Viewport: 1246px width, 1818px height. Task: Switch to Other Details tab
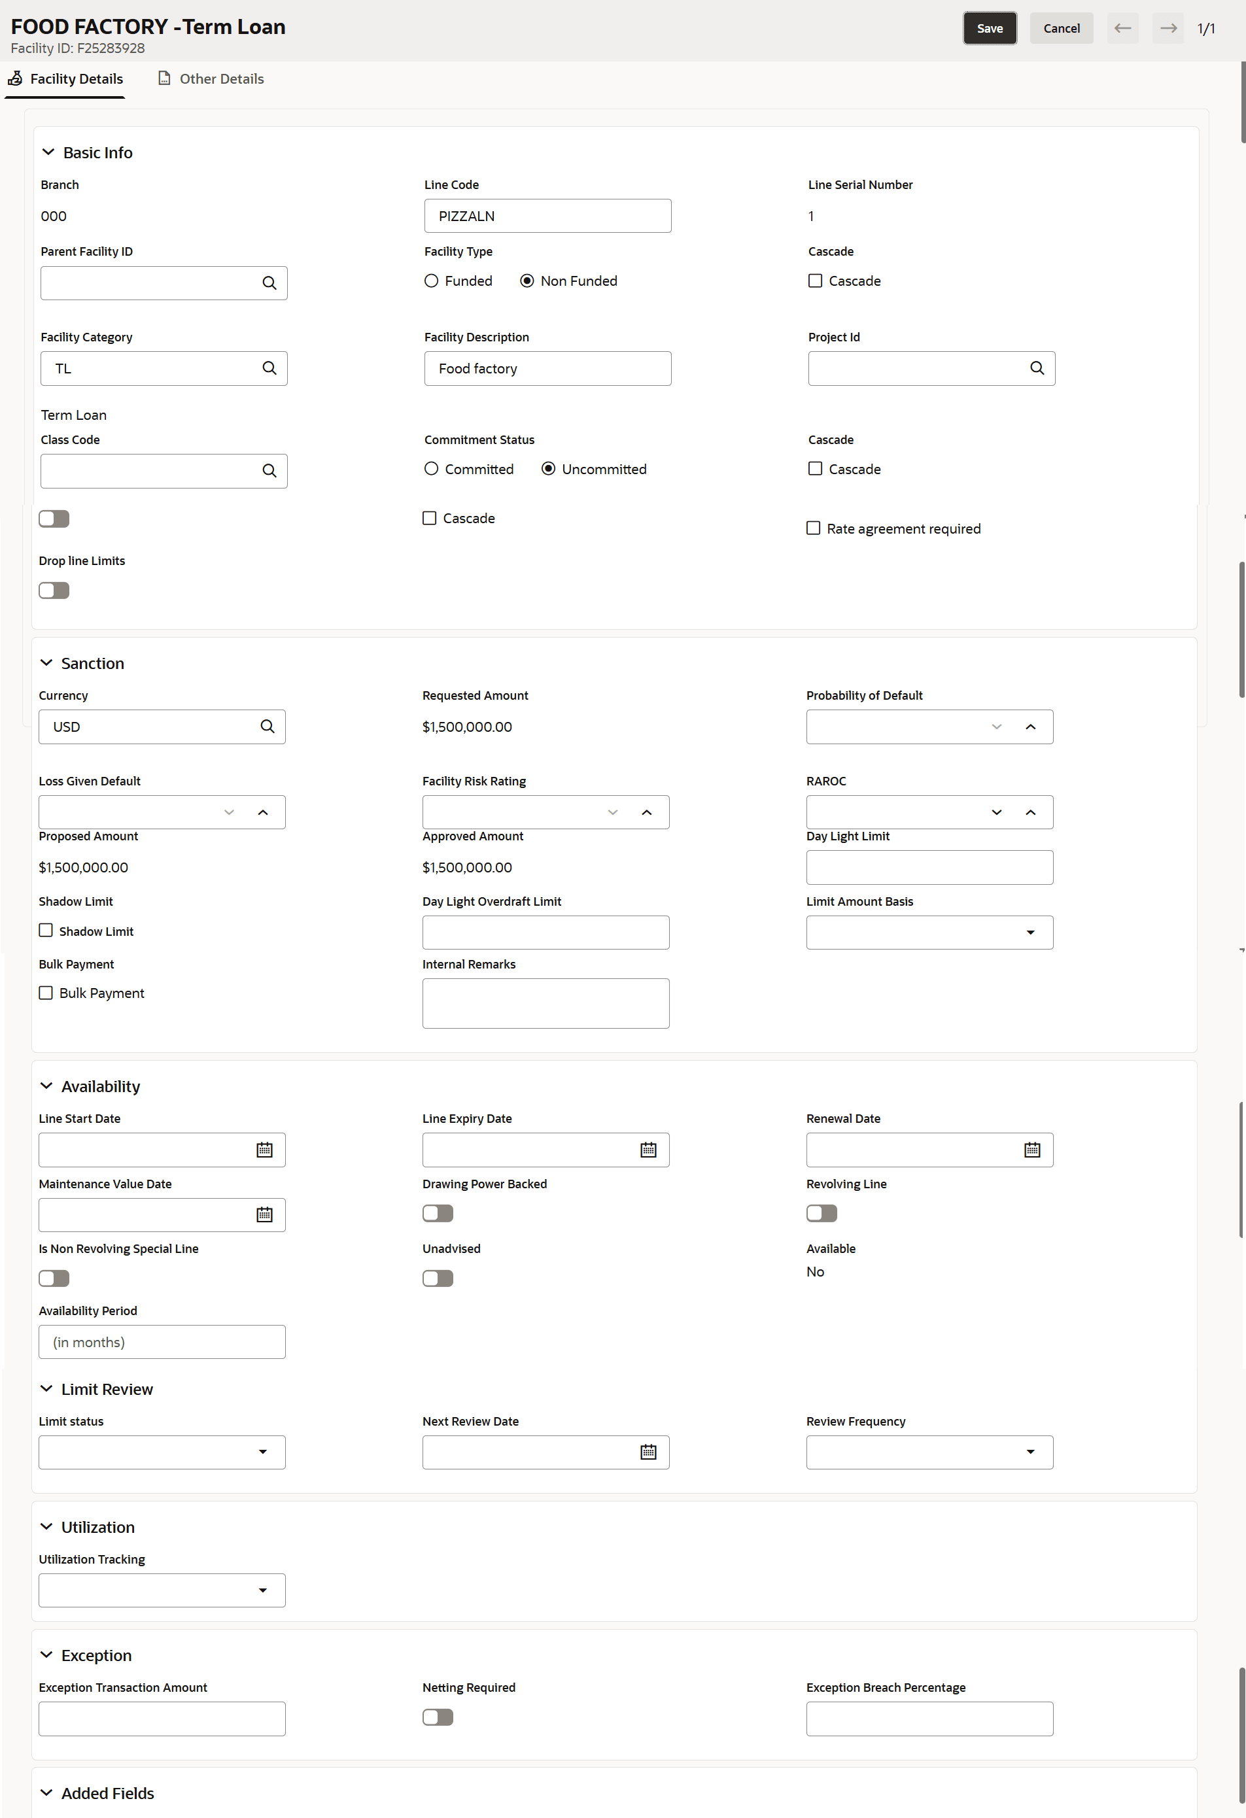tap(211, 79)
